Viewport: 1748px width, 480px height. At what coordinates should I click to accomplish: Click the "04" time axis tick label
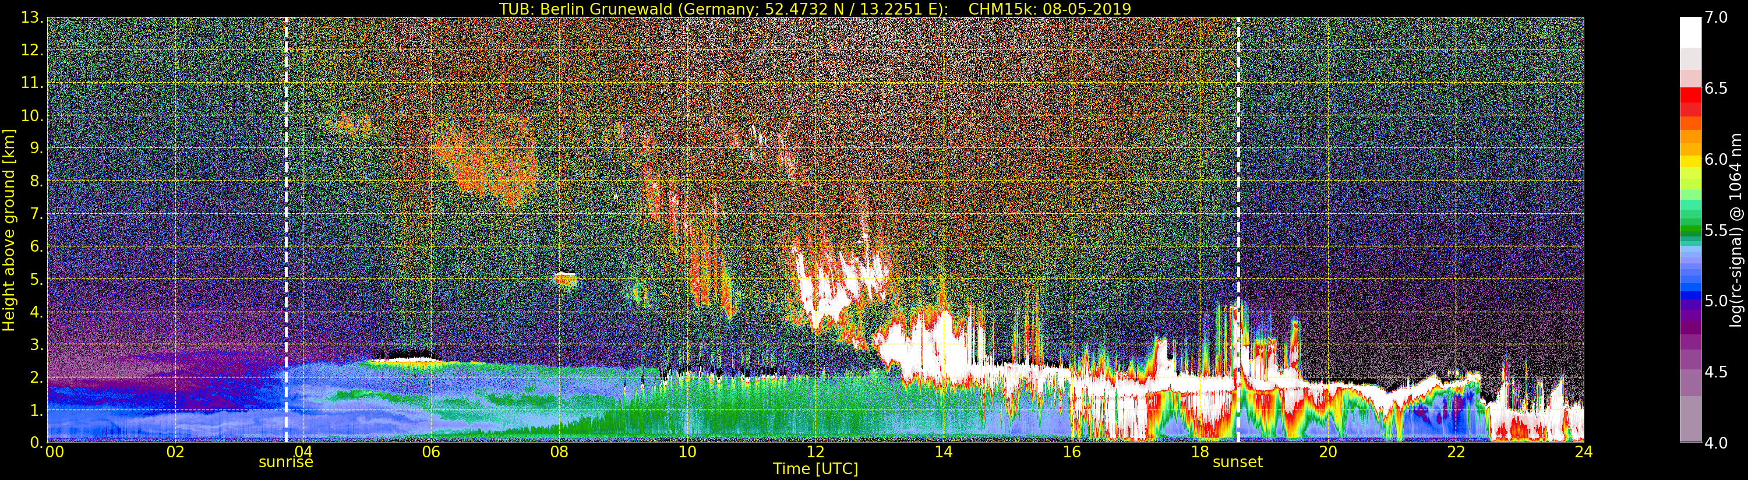point(303,451)
